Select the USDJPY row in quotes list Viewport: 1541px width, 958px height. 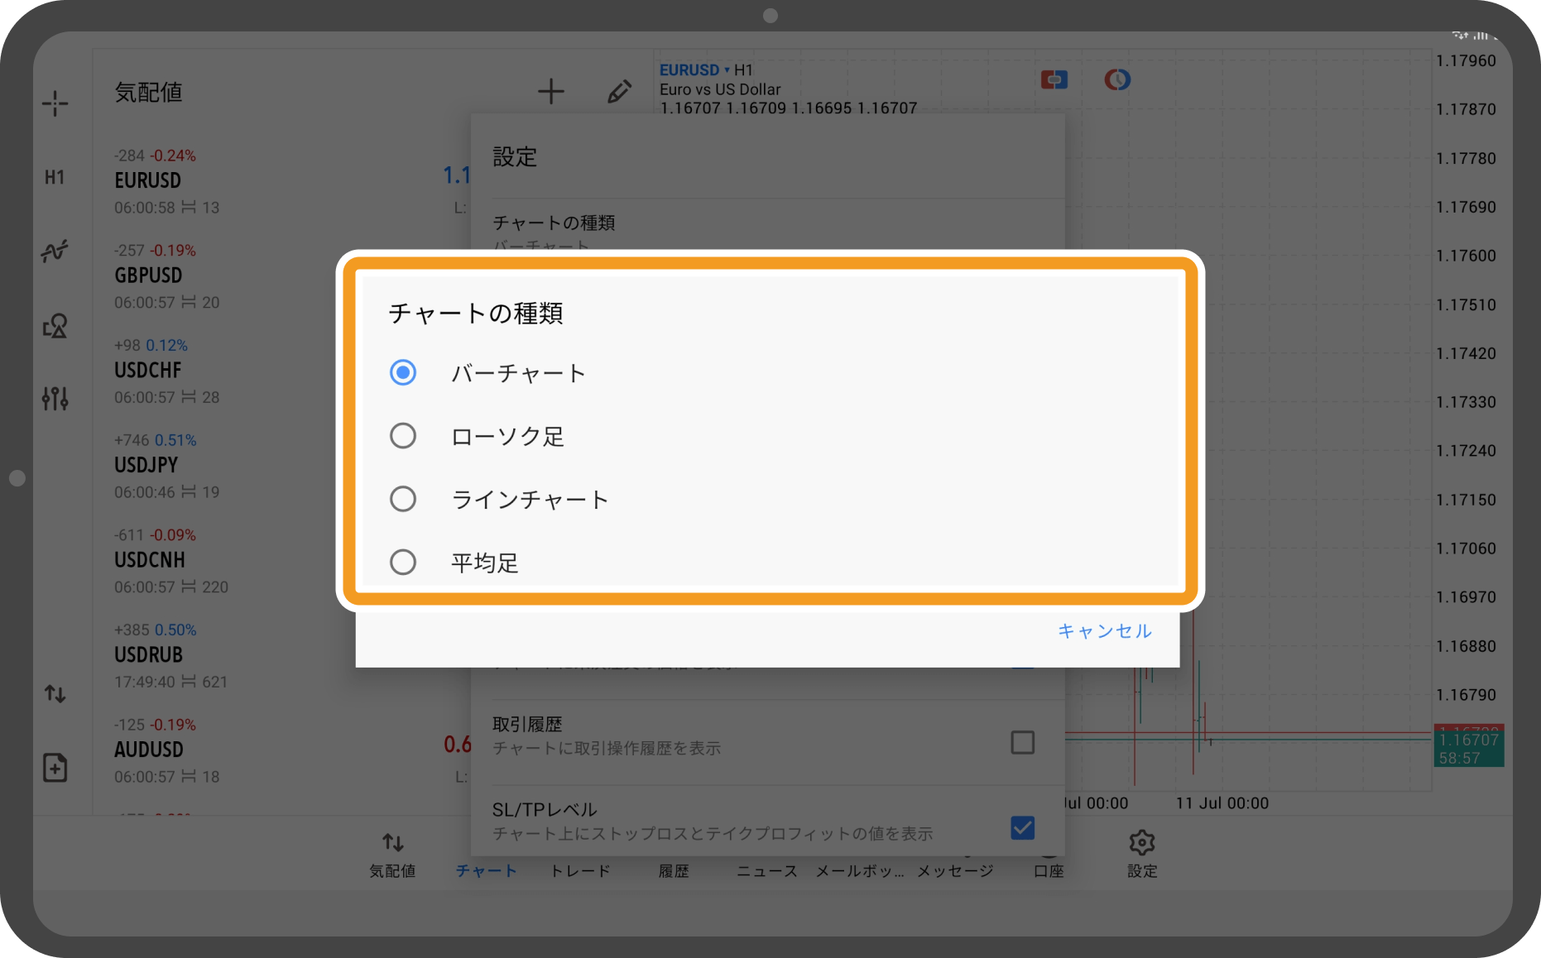pyautogui.click(x=281, y=466)
